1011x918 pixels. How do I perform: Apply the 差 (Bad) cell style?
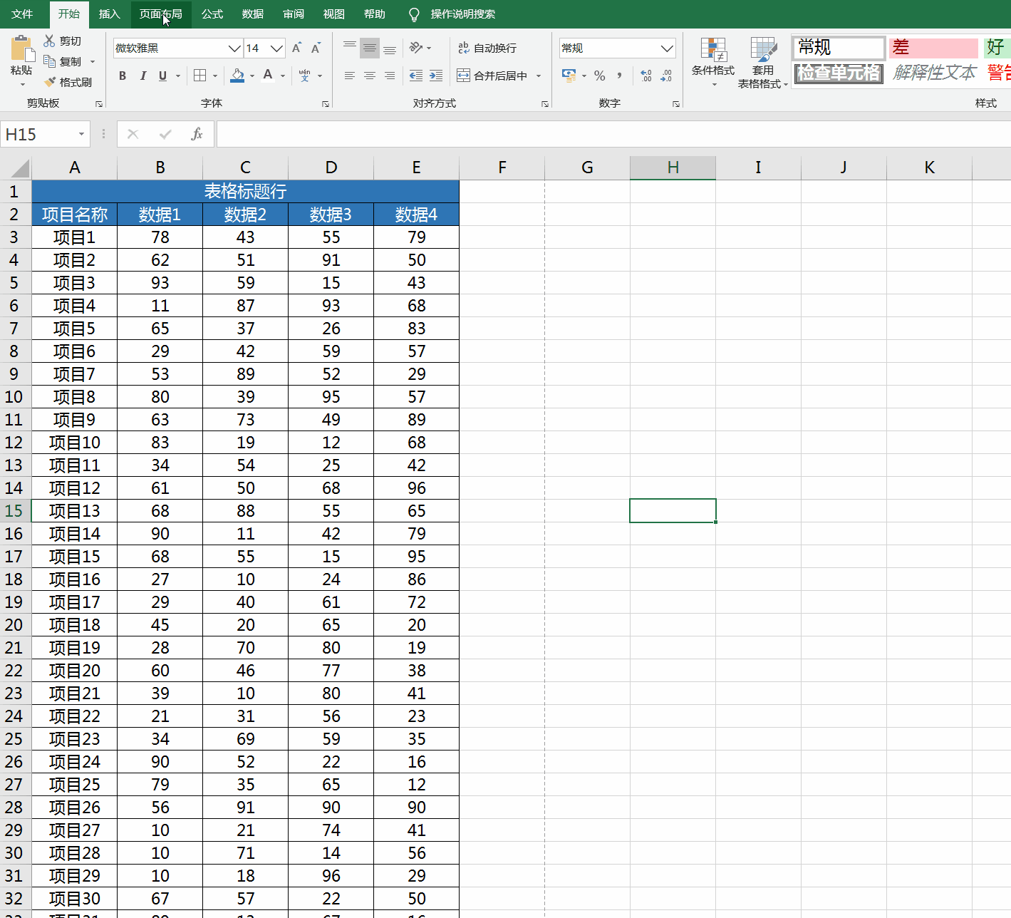pos(933,48)
